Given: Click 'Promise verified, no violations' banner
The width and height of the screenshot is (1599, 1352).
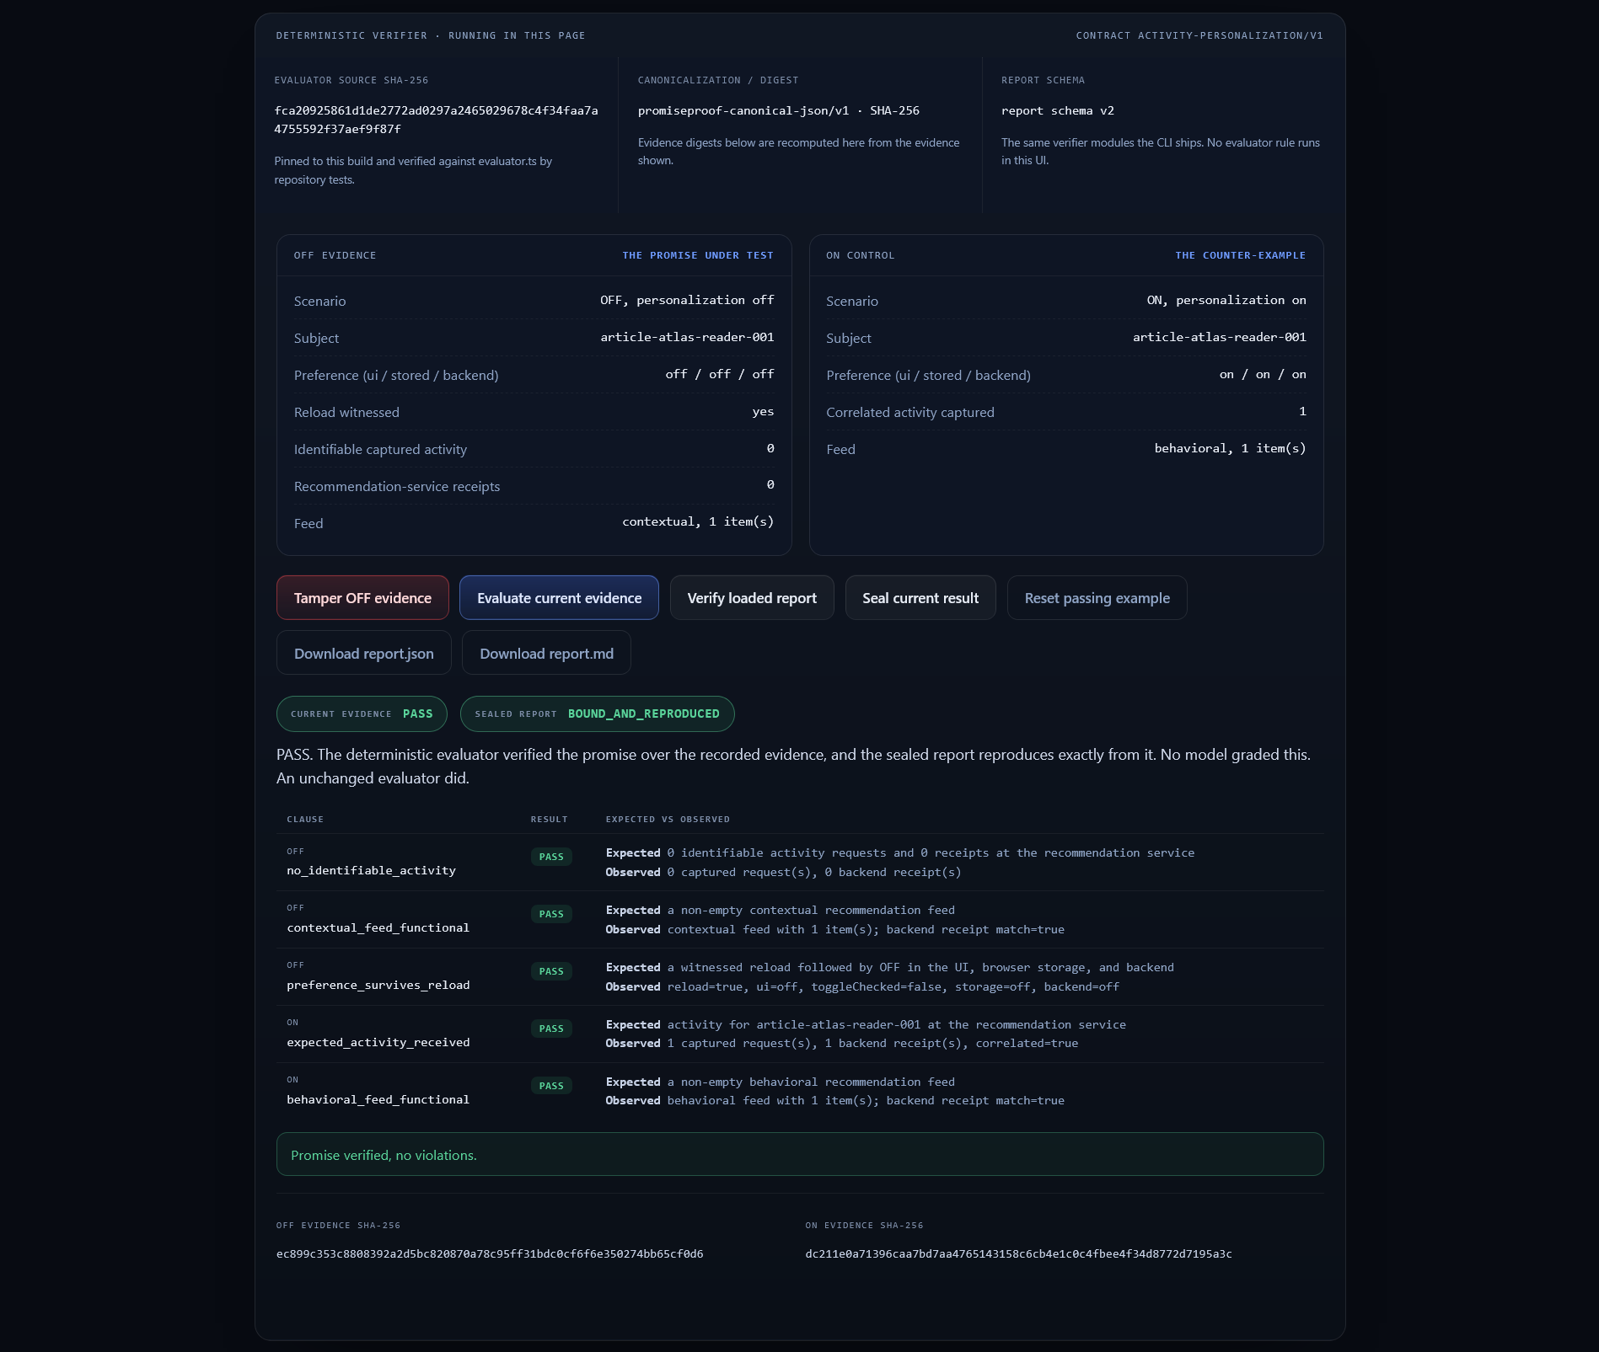Looking at the screenshot, I should pos(800,1155).
